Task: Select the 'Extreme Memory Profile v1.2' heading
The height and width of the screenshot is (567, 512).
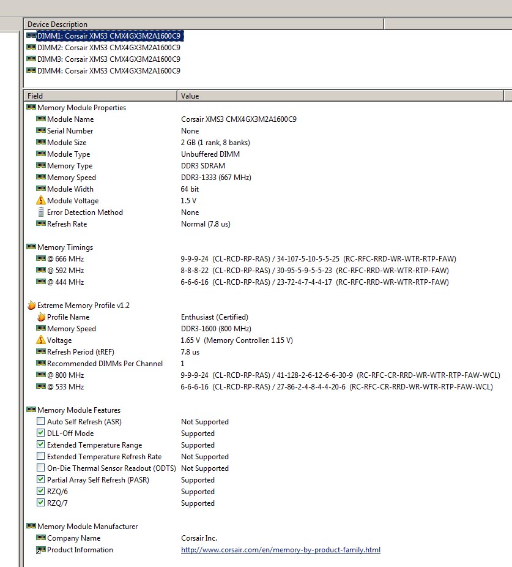Action: click(83, 306)
